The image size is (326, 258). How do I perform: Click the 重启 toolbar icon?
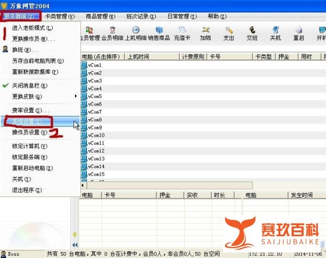click(299, 30)
